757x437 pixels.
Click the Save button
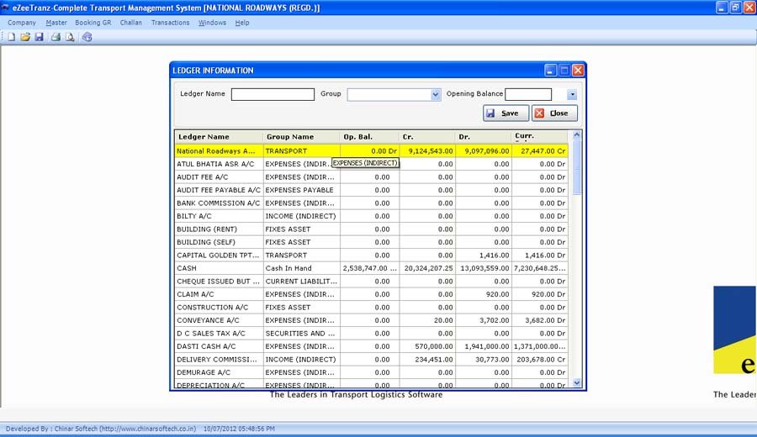pos(506,113)
